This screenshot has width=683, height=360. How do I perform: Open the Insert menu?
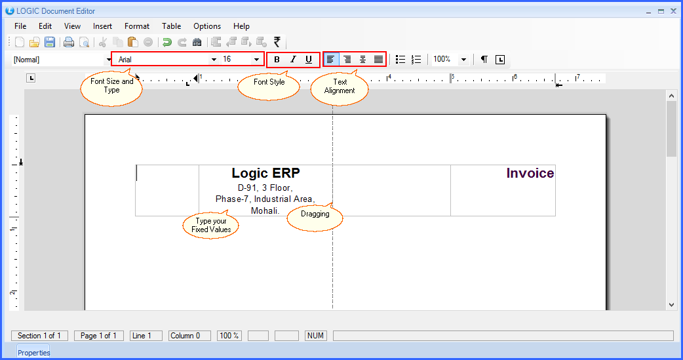[x=102, y=26]
